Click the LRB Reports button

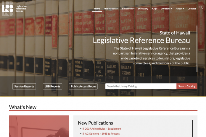52,87
